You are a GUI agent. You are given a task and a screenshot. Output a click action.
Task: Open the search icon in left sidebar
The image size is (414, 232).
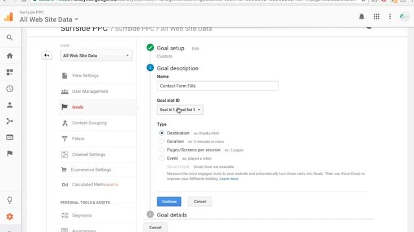[x=10, y=37]
